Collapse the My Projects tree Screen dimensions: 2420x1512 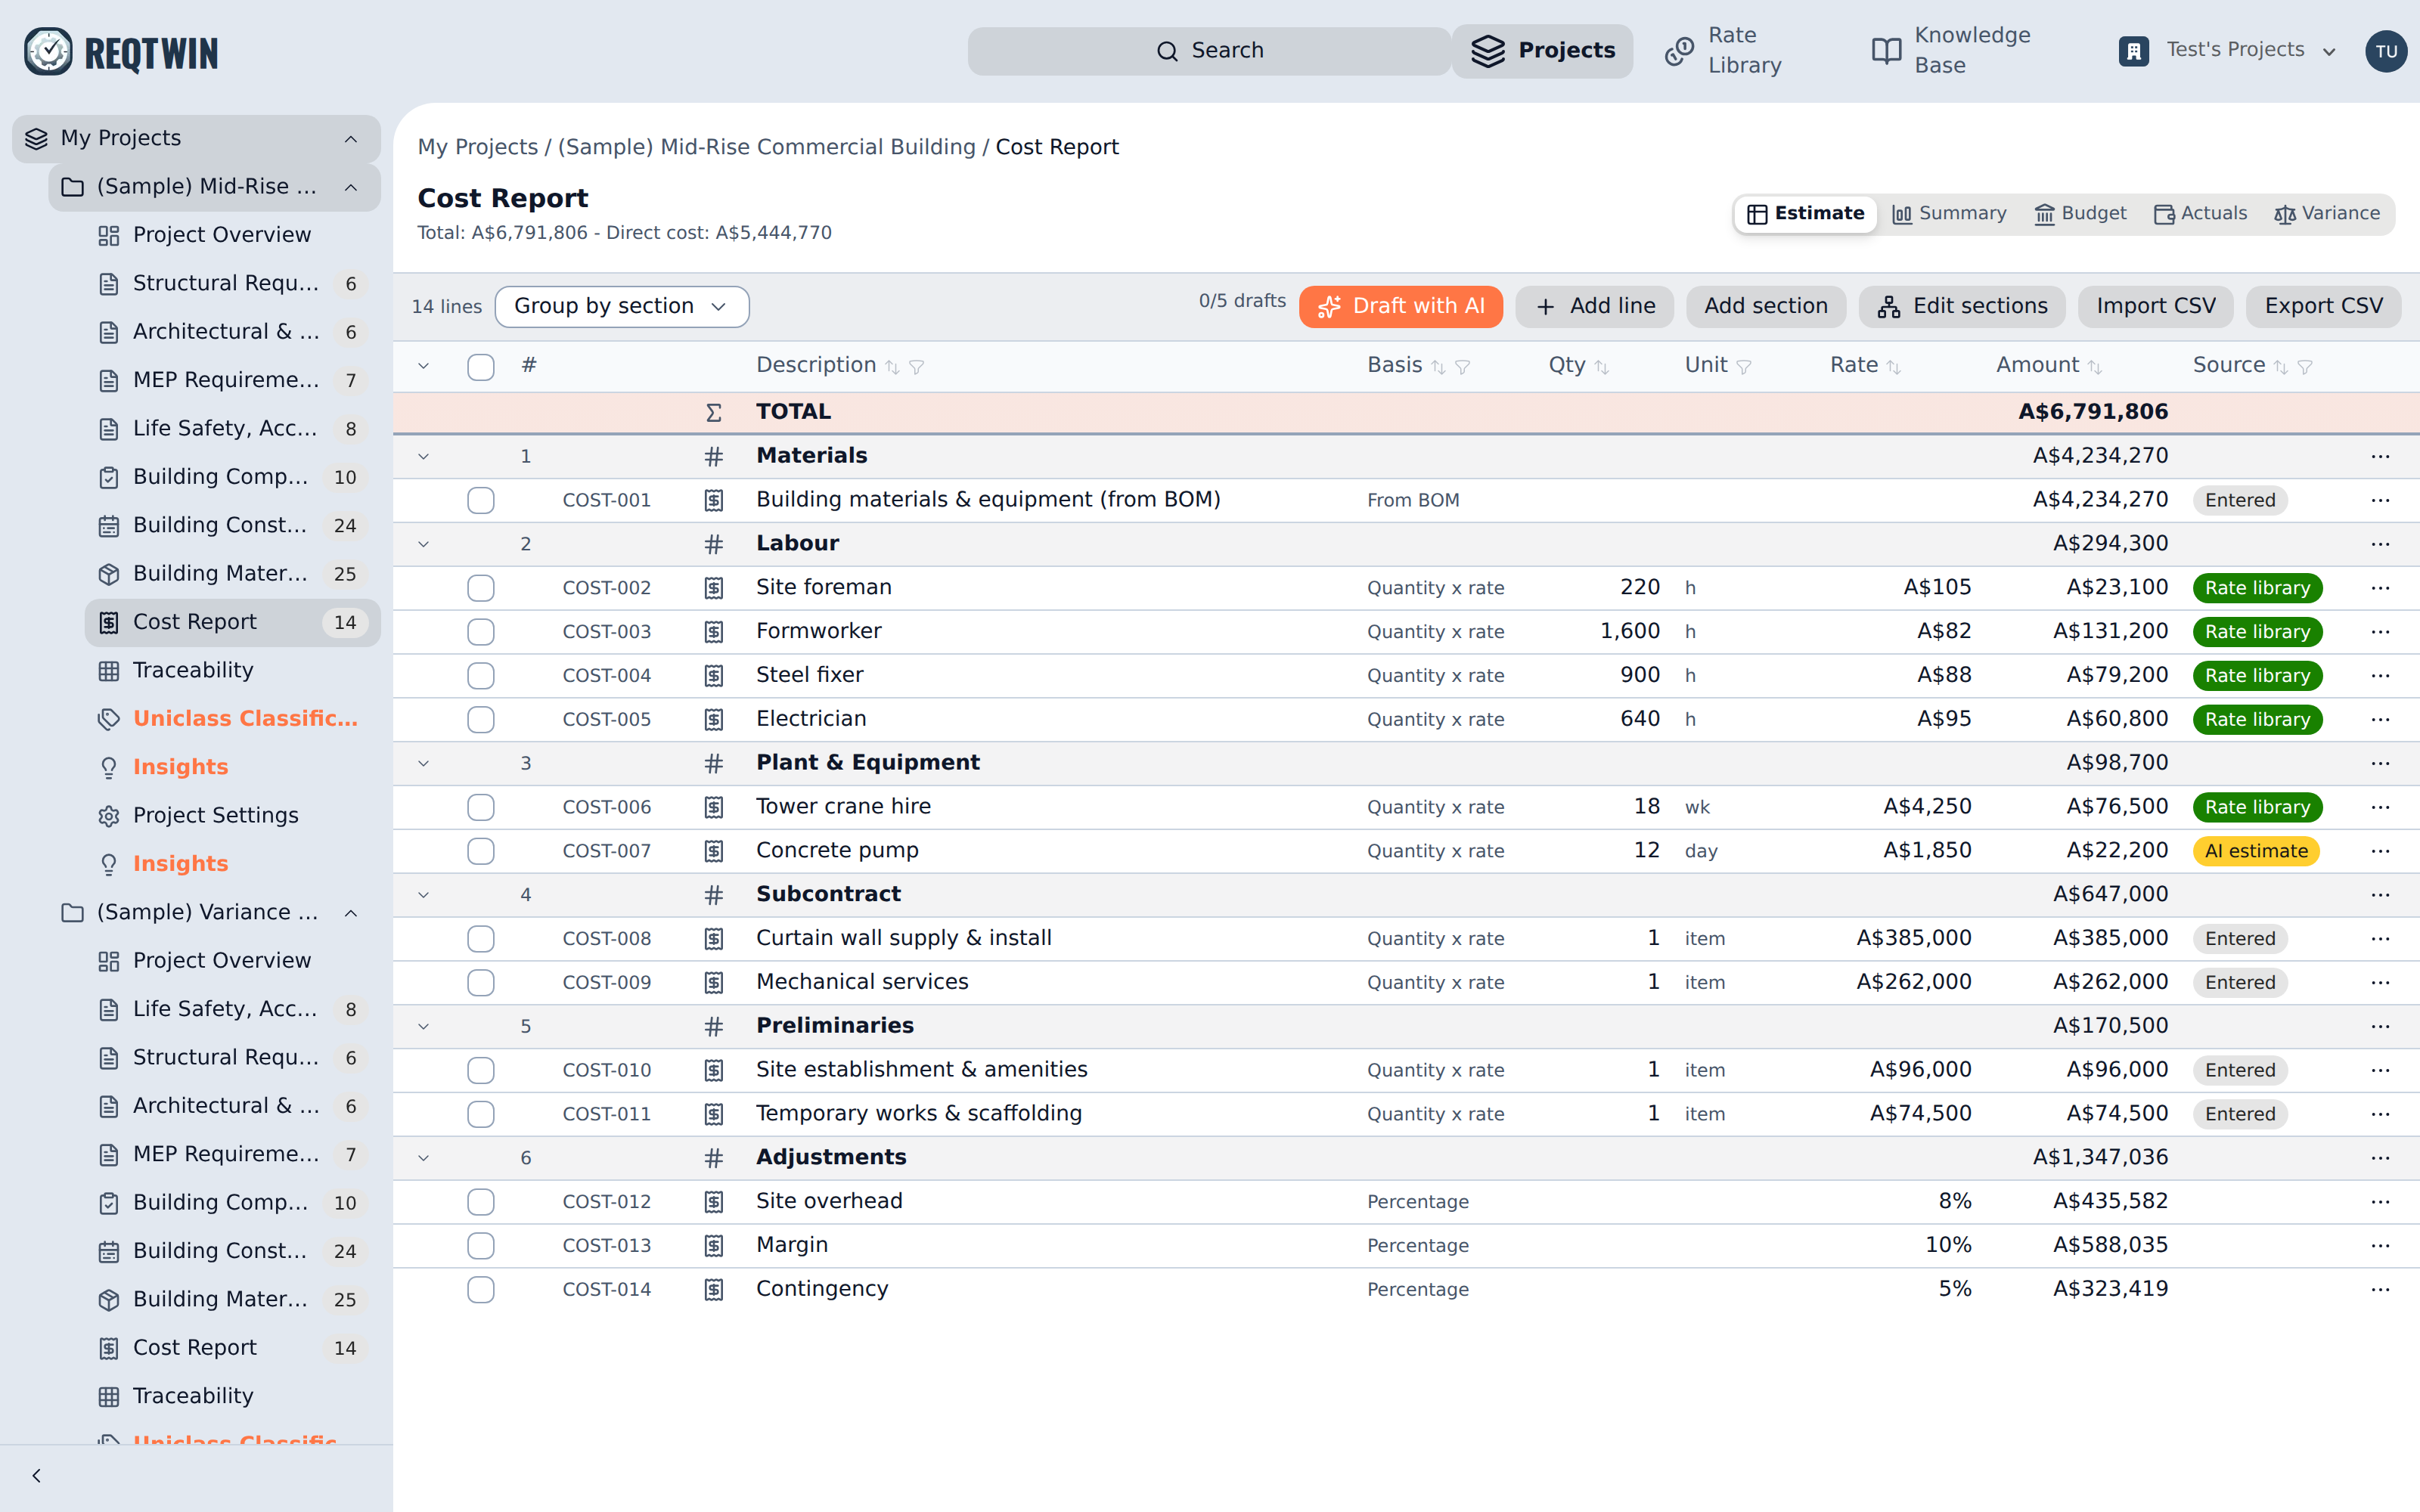[351, 139]
